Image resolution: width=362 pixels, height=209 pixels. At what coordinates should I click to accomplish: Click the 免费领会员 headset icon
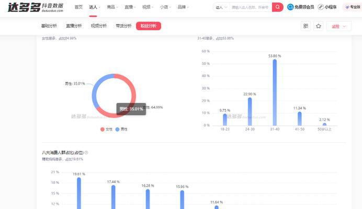pos(290,7)
